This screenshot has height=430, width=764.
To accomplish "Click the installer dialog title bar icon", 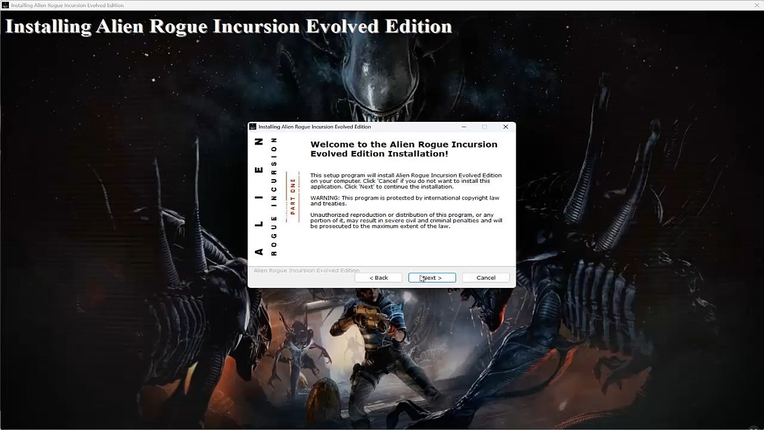I will (x=253, y=127).
